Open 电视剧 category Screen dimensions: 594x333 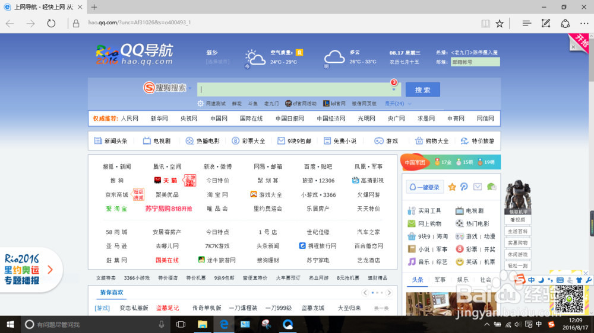157,141
